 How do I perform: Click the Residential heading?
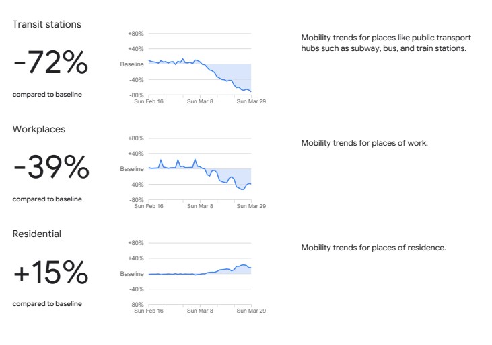[37, 234]
